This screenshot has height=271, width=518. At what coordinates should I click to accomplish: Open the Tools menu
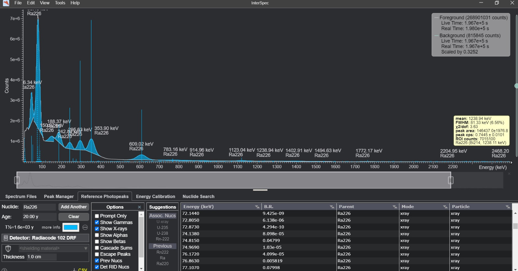tap(60, 3)
